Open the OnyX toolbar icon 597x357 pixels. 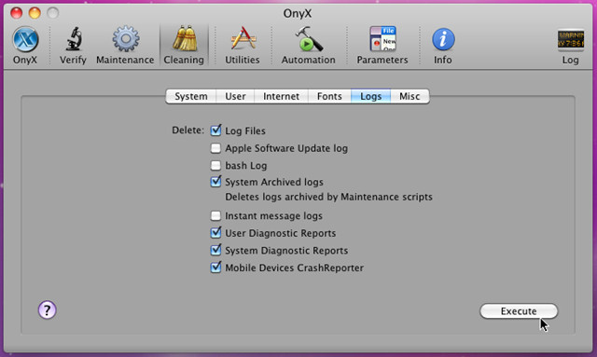coord(25,40)
